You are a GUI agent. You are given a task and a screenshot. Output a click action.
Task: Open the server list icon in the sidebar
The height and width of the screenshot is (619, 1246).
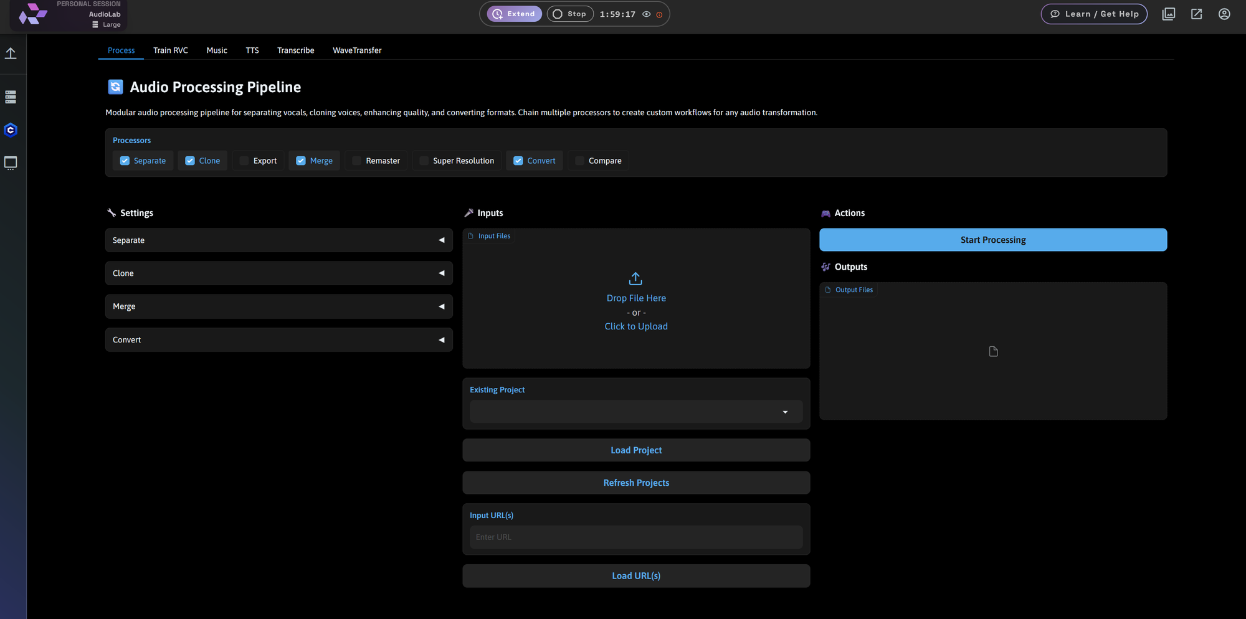[x=11, y=97]
